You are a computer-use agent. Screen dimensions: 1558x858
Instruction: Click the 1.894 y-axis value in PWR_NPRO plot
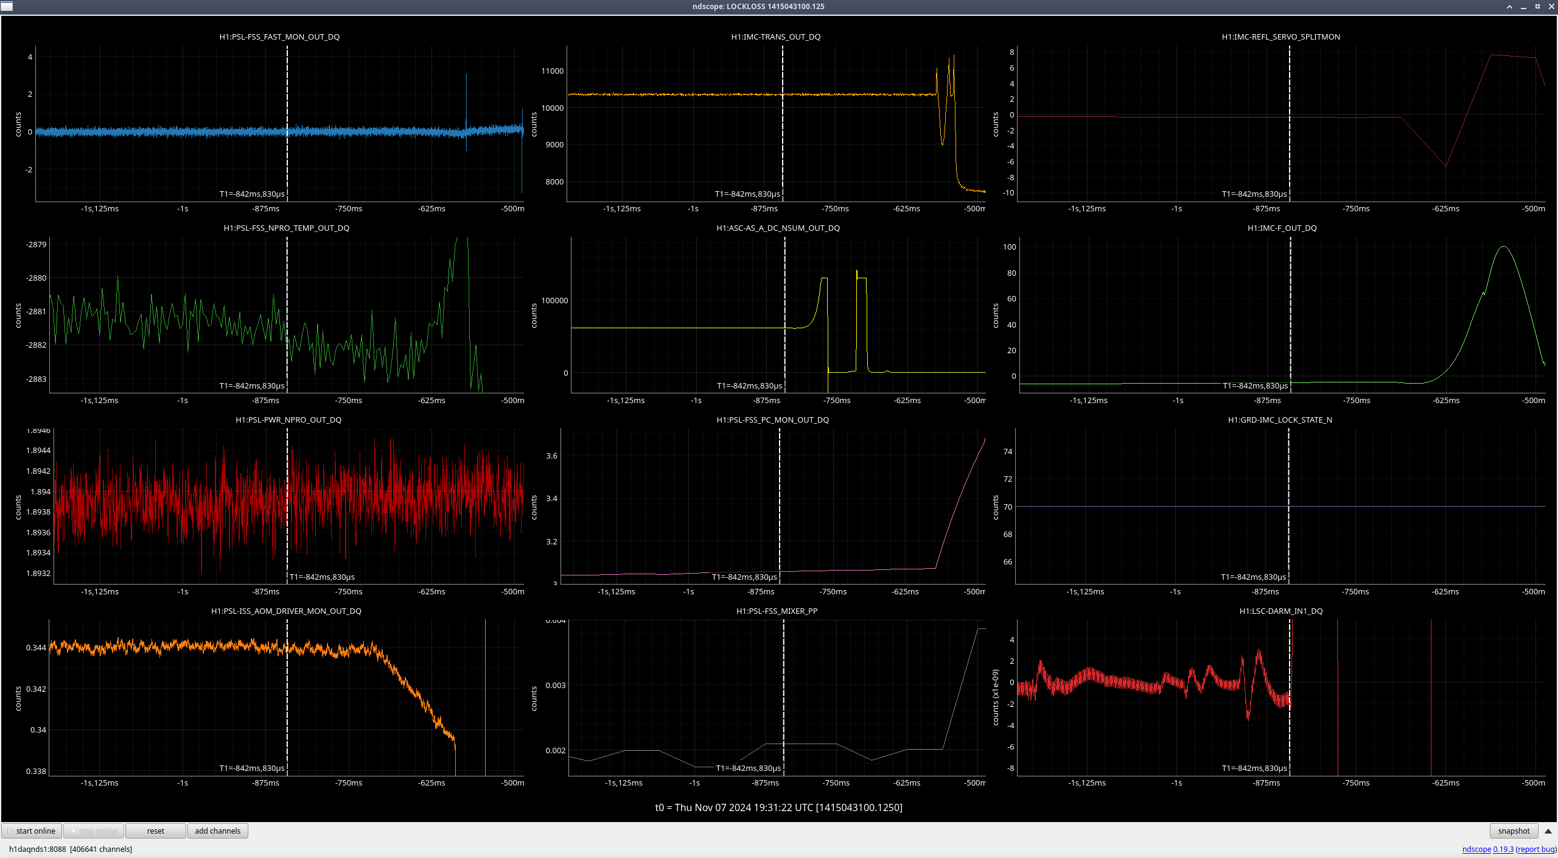(40, 491)
